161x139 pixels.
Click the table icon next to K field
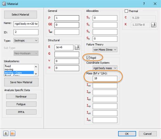click(x=154, y=25)
